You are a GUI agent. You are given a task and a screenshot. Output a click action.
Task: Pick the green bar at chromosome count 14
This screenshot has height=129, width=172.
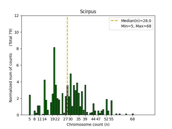pyautogui.click(x=45, y=97)
